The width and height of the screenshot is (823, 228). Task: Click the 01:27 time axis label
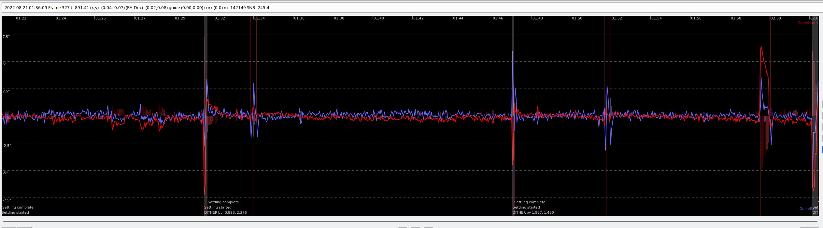coord(140,18)
